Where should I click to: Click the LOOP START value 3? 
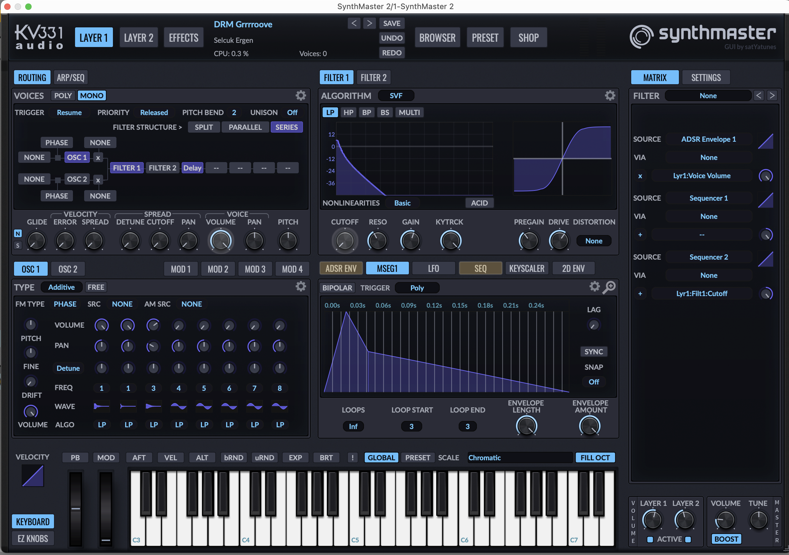click(x=411, y=426)
